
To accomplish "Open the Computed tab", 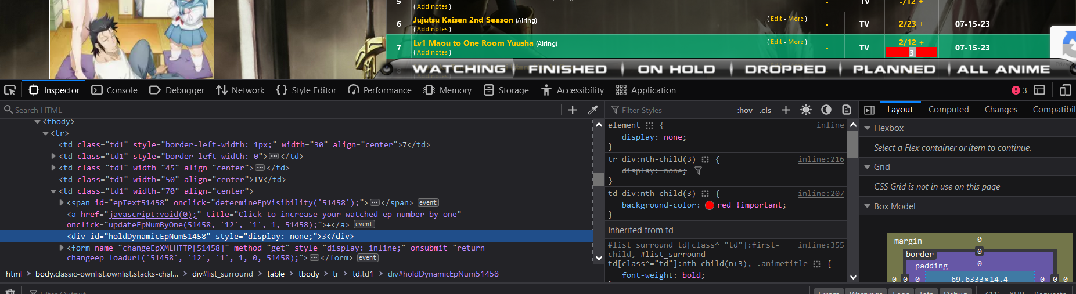I will tap(948, 110).
